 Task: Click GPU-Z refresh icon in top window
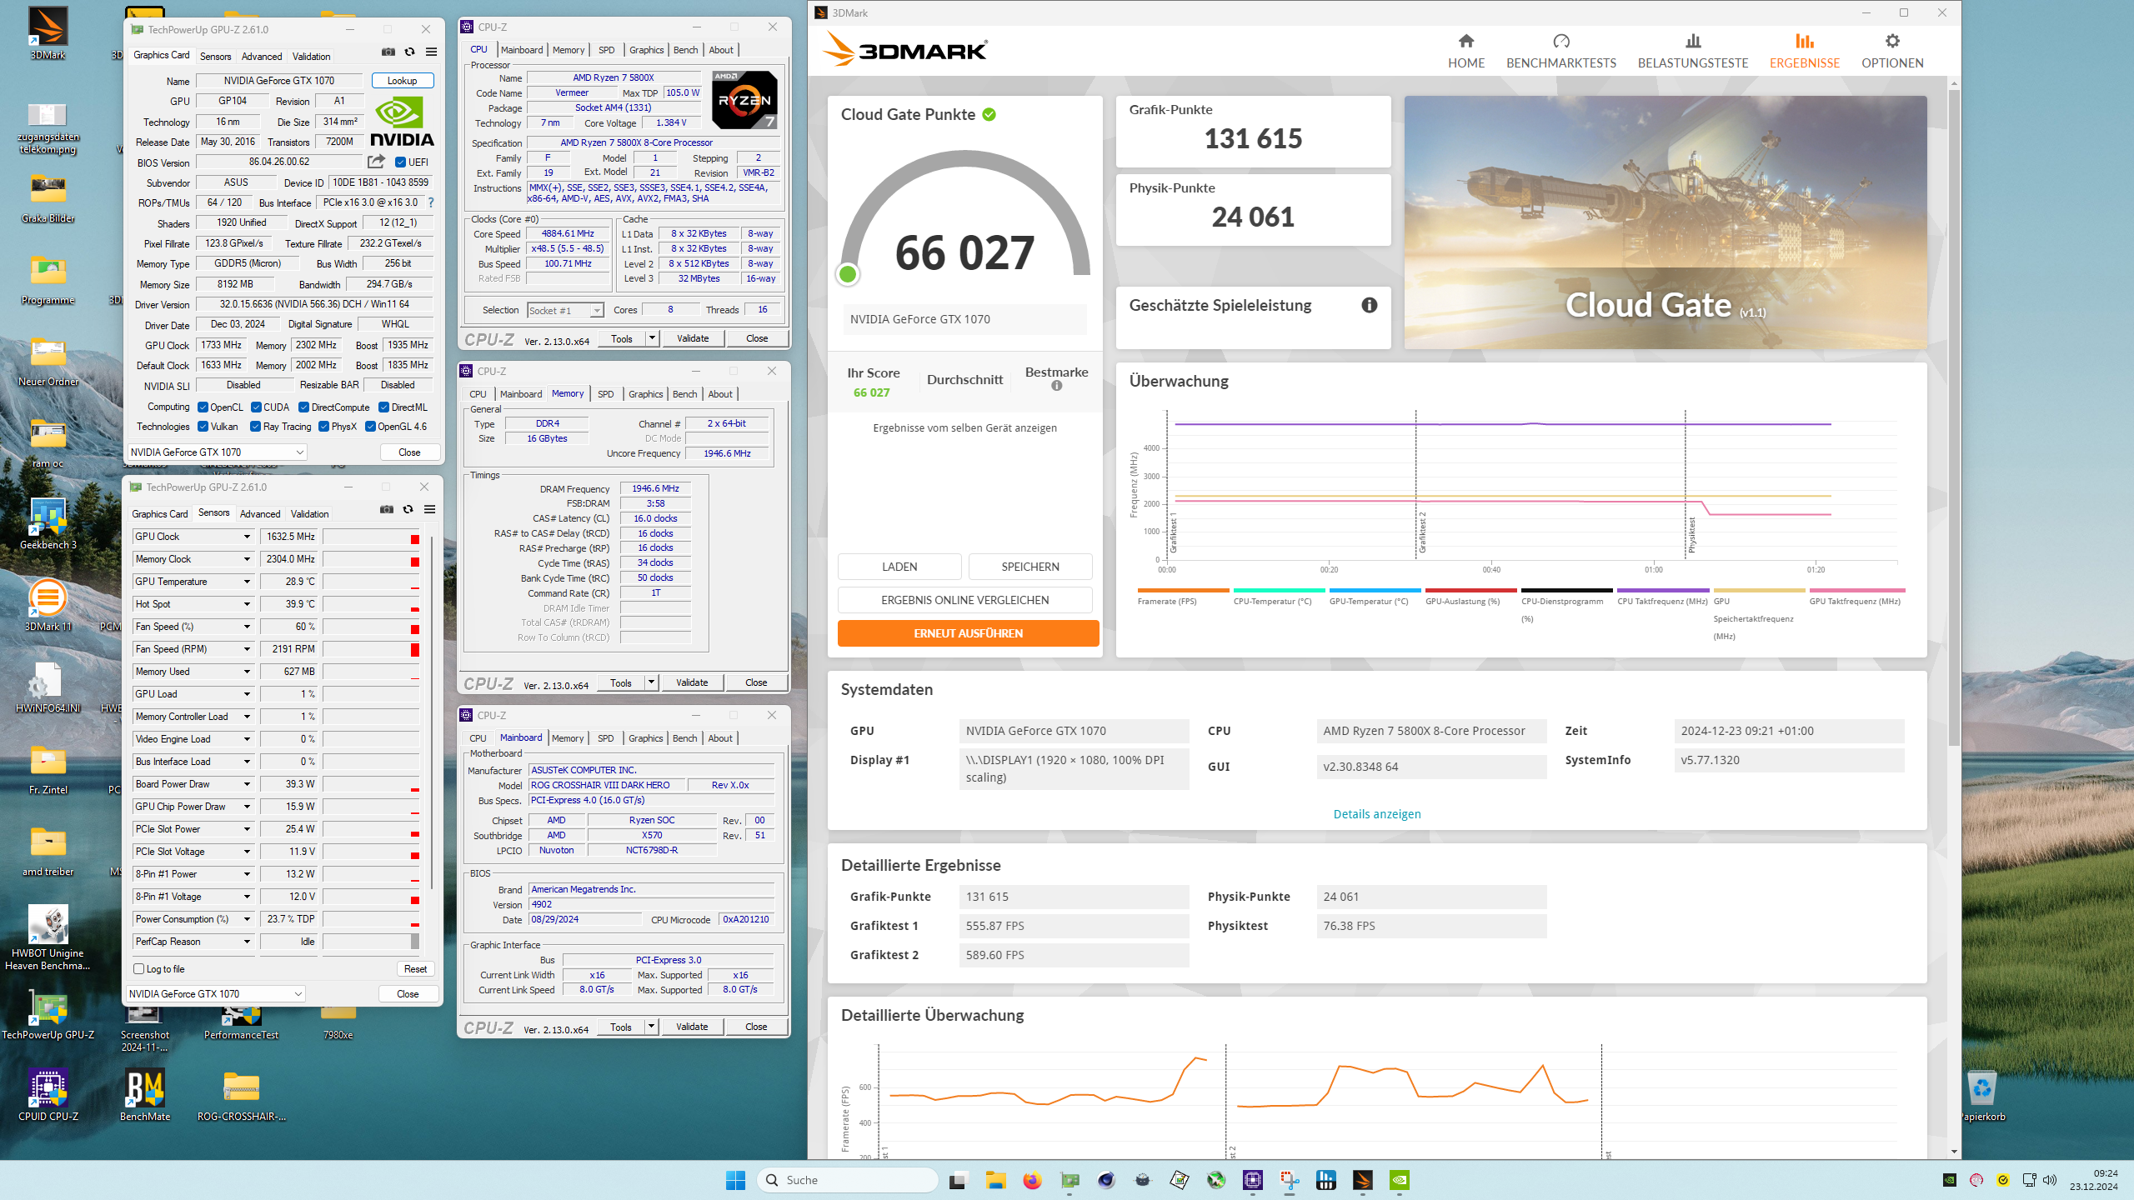point(409,52)
